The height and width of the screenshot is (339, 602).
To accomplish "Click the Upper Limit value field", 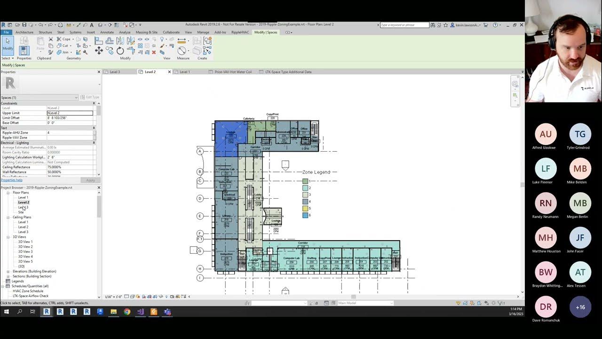I will 70,113.
